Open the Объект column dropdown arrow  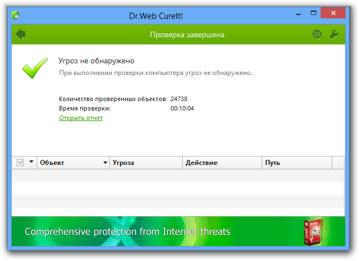click(x=105, y=163)
